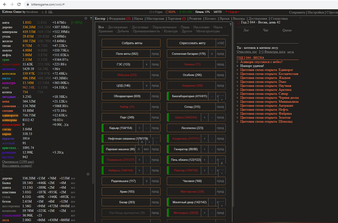Click the 821% happiness indicator

[x=170, y=12]
